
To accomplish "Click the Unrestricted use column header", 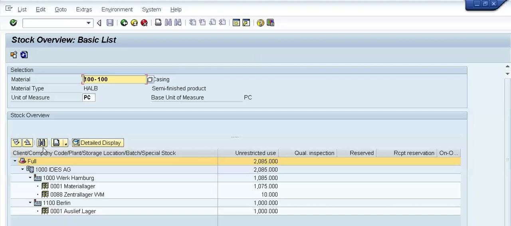I will [x=248, y=153].
